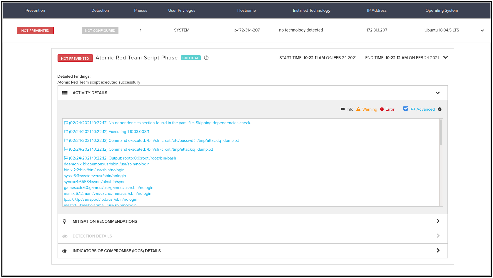
Task: Uncheck the Advanced log checkbox
Action: pos(406,109)
